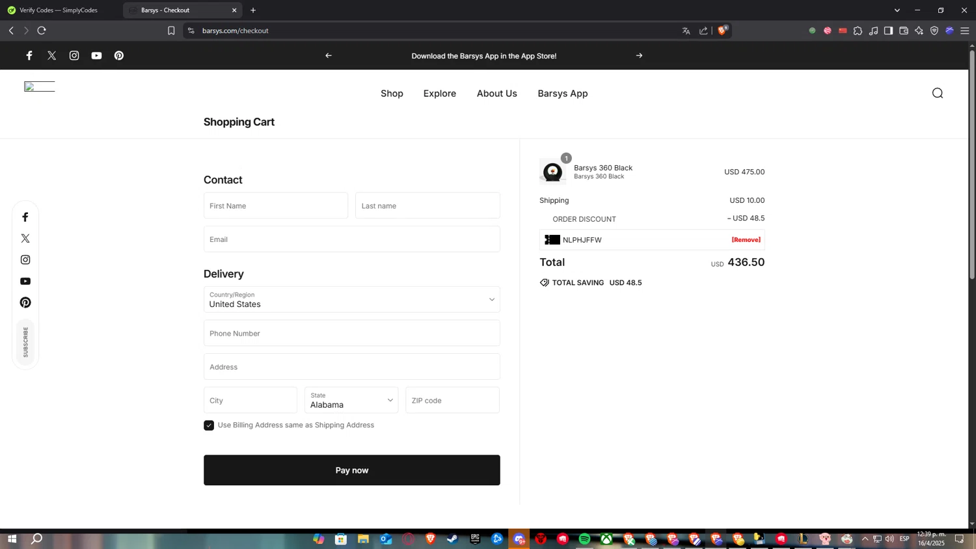
Task: Click the 'USD 475.00' product price
Action: [x=744, y=172]
